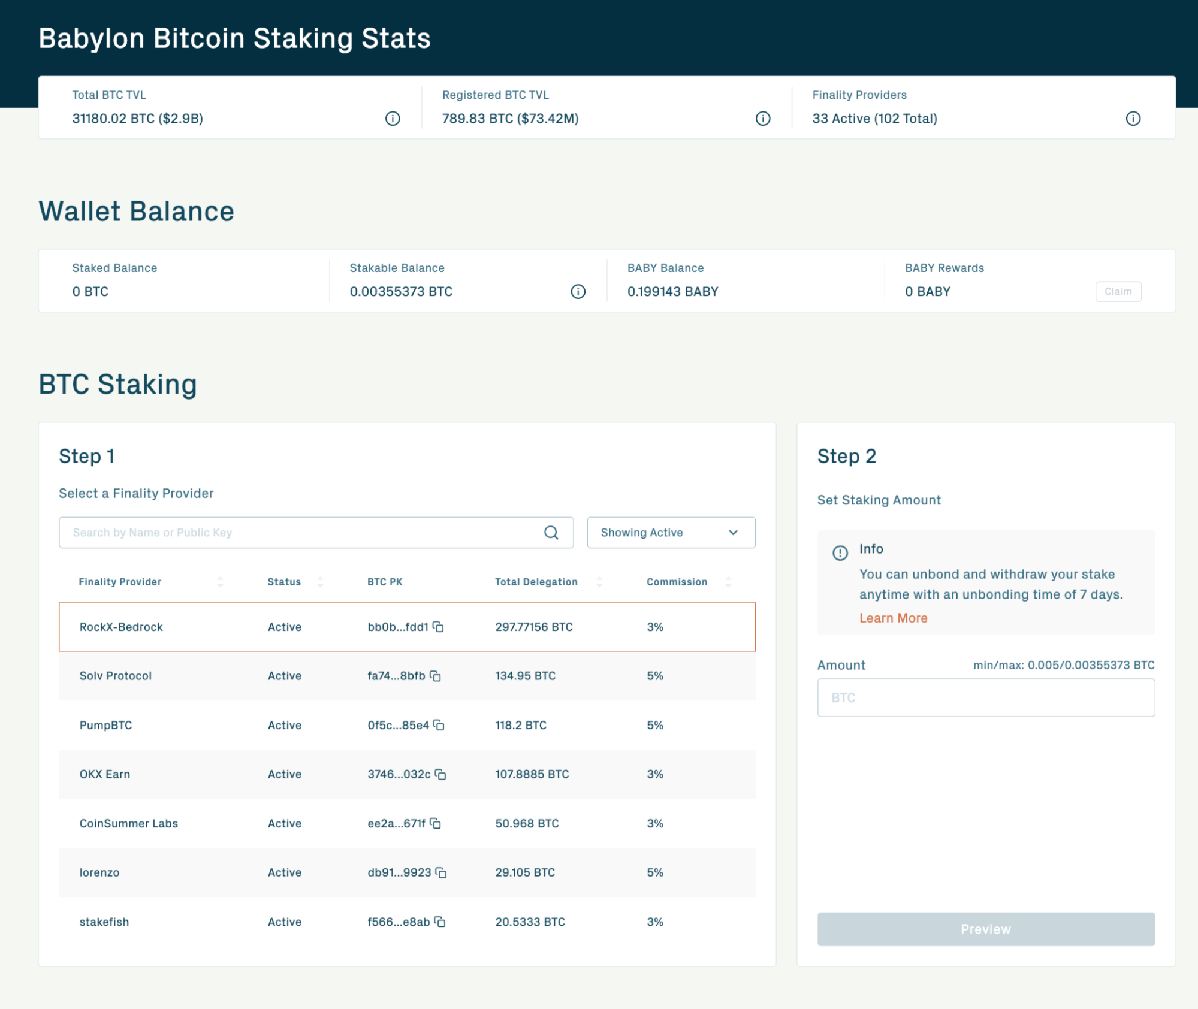
Task: Click the 789.83 BTC ($73.42M) value
Action: click(511, 119)
